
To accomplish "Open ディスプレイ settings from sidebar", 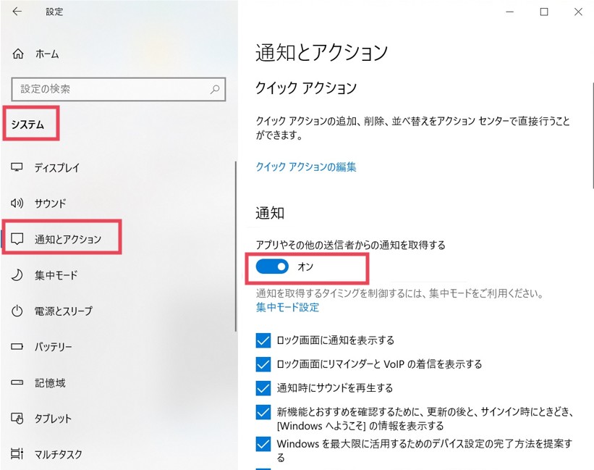I will tap(17, 167).
